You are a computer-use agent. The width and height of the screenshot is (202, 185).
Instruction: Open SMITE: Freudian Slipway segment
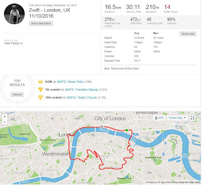[82, 89]
